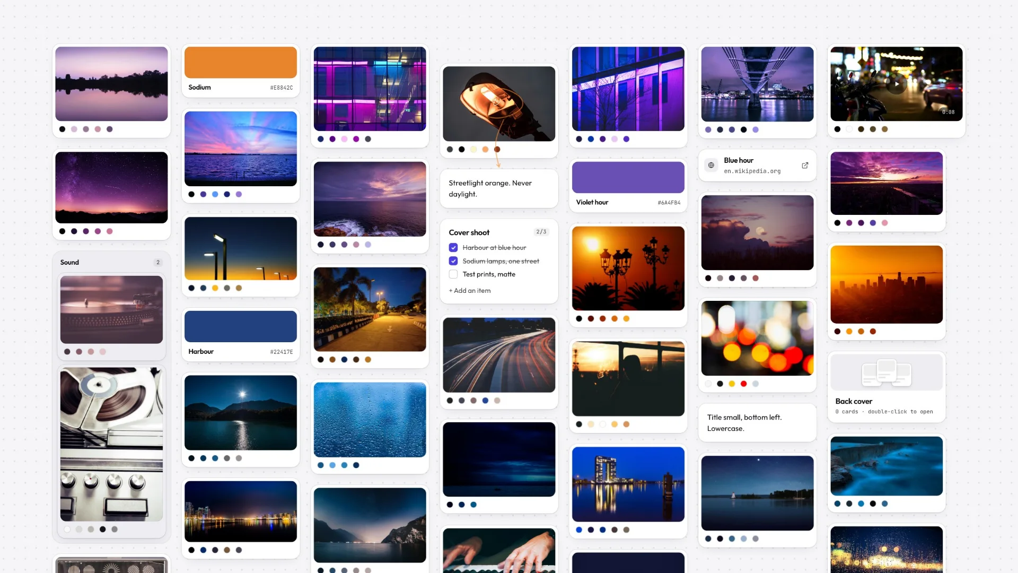This screenshot has width=1018, height=573.
Task: Check the Test prints, matte item
Action: [453, 274]
